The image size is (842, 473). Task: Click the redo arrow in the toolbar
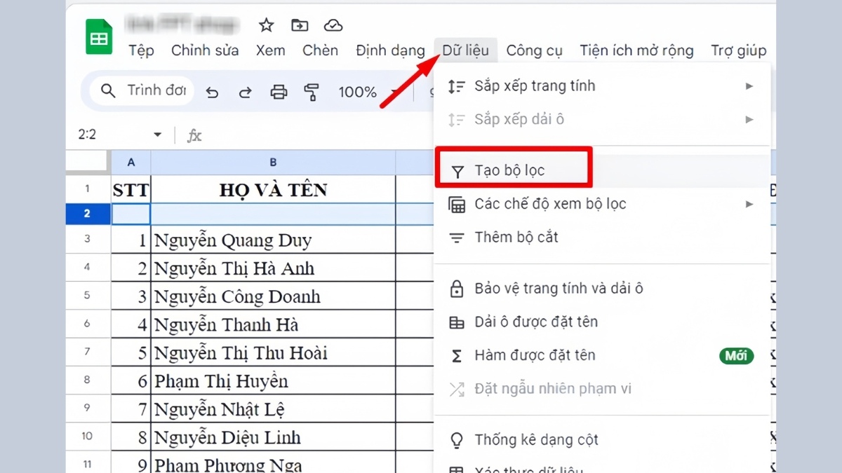245,92
